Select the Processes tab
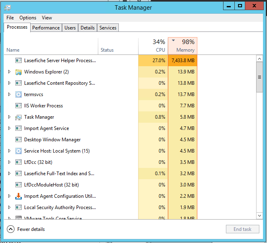 [x=17, y=27]
